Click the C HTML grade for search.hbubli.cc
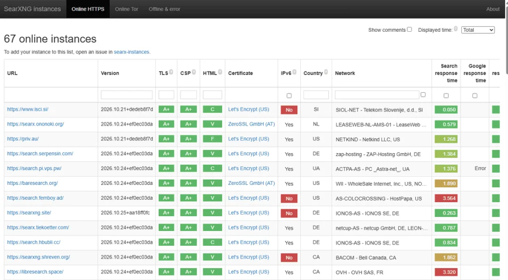 [x=212, y=242]
